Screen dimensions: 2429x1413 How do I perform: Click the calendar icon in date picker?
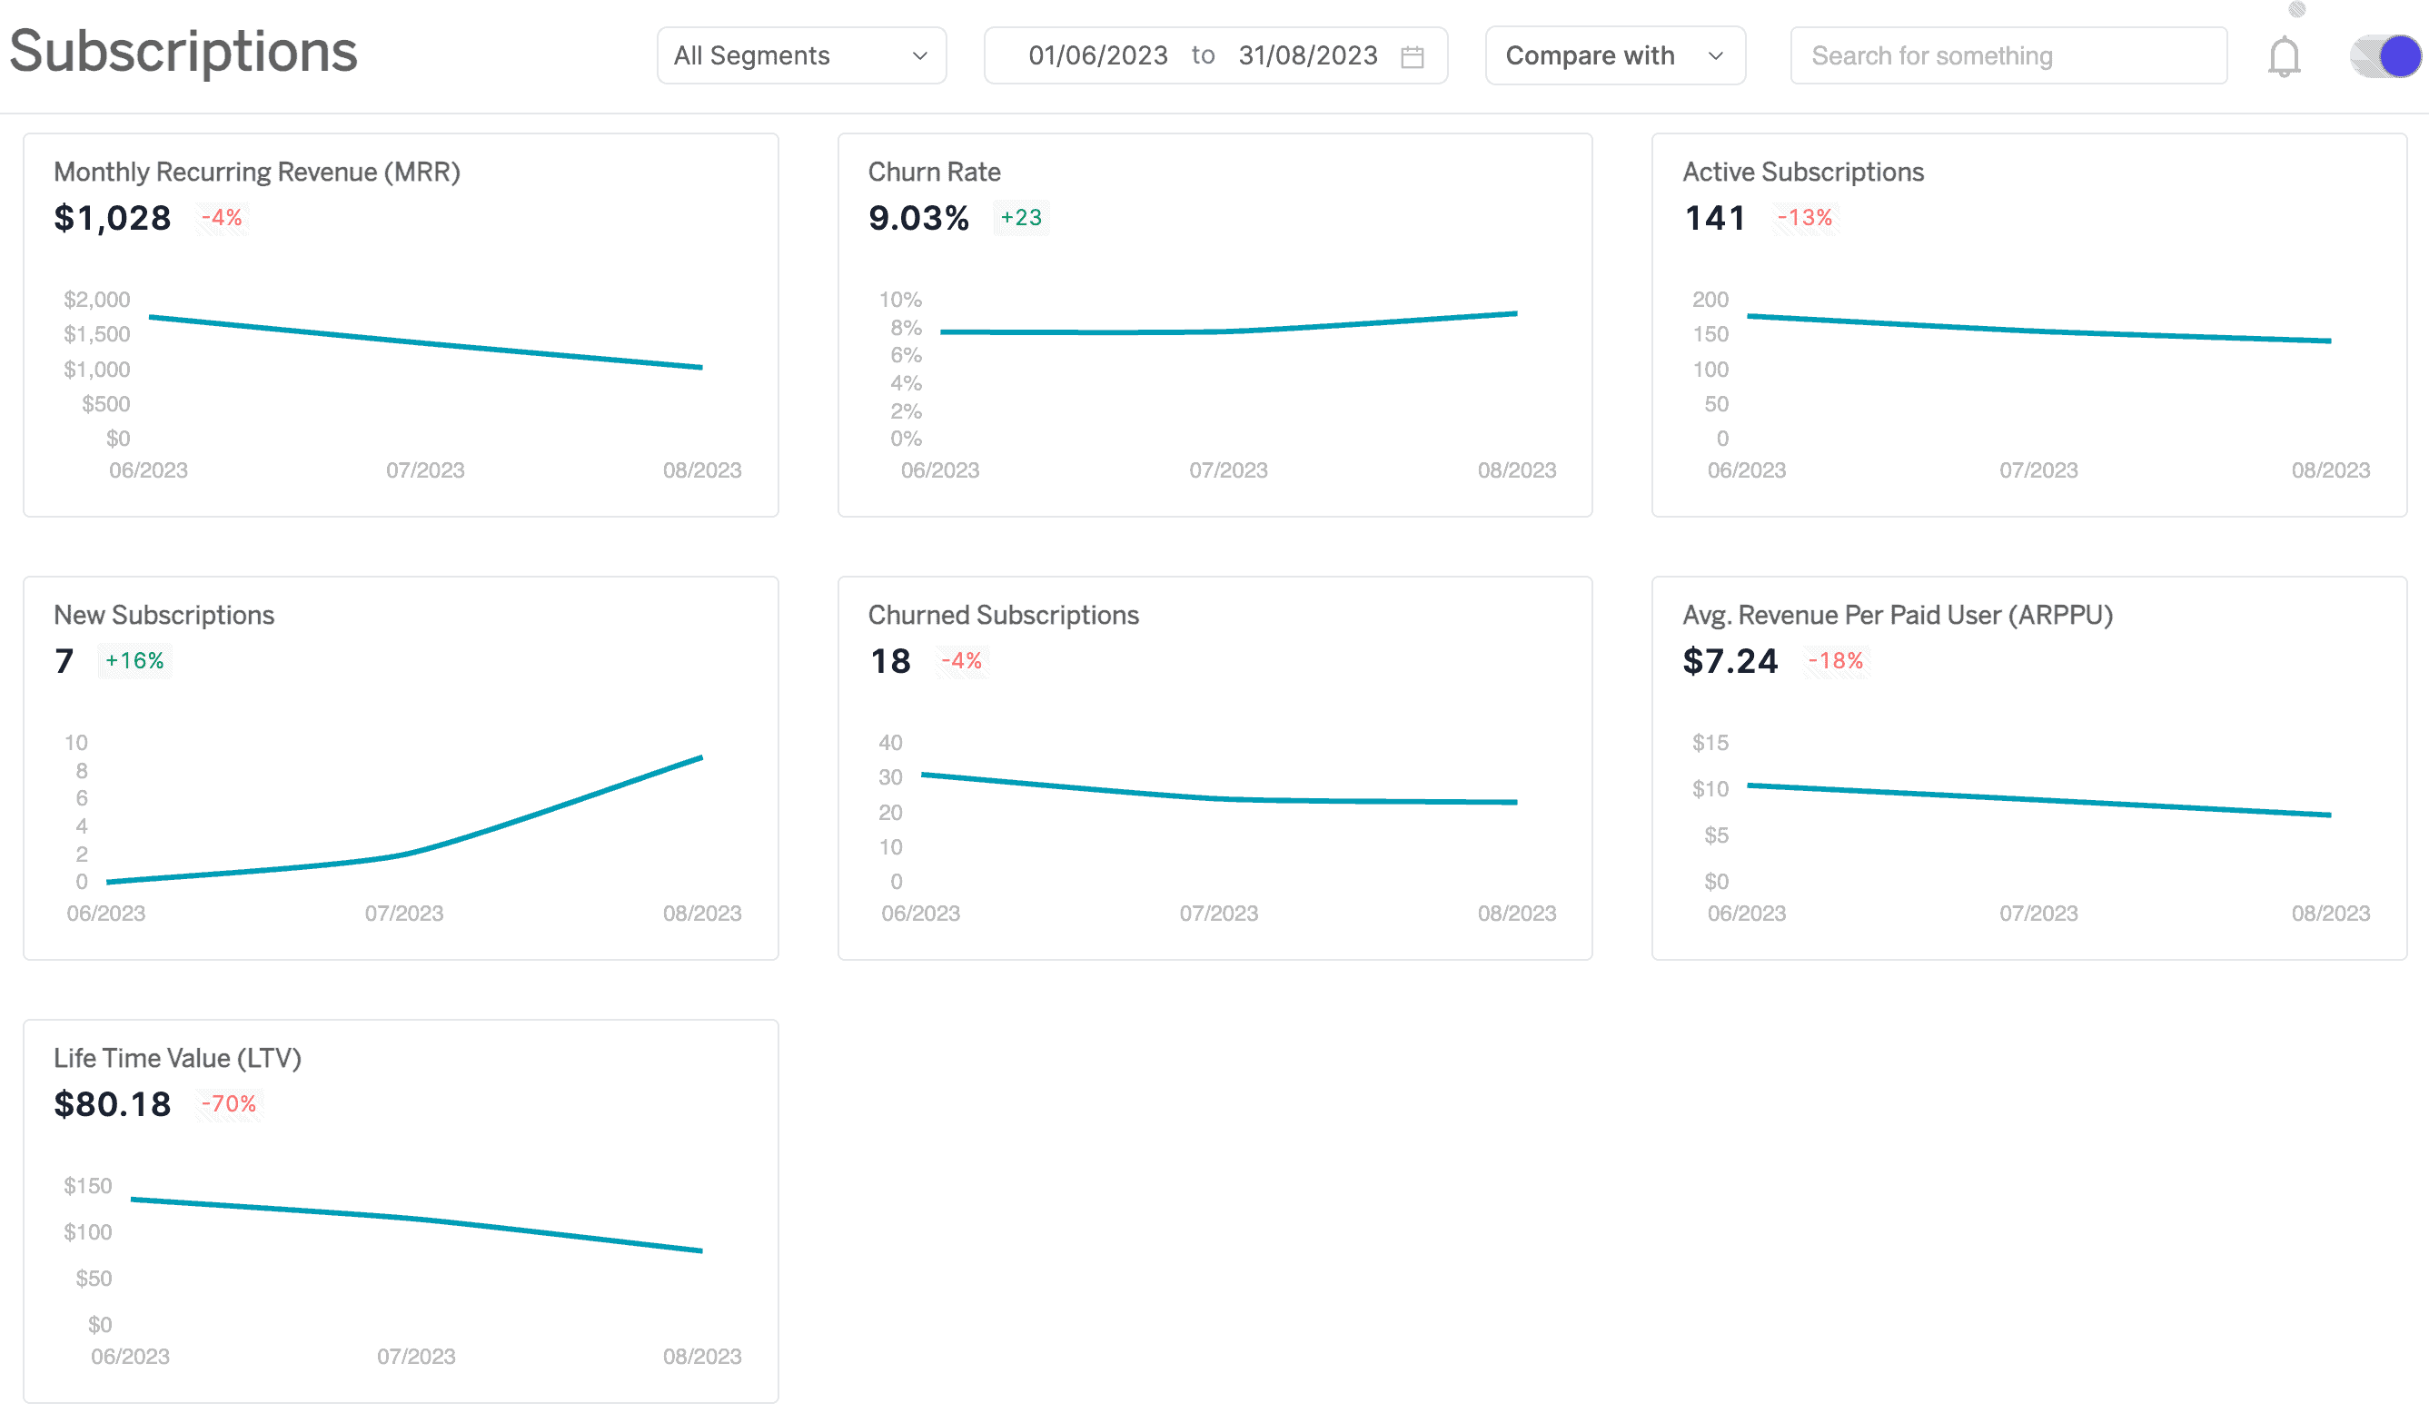pyautogui.click(x=1414, y=57)
